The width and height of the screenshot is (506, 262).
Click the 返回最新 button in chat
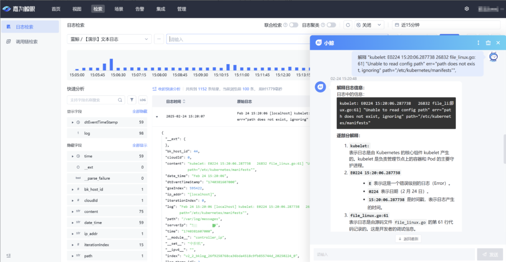tap(408, 239)
